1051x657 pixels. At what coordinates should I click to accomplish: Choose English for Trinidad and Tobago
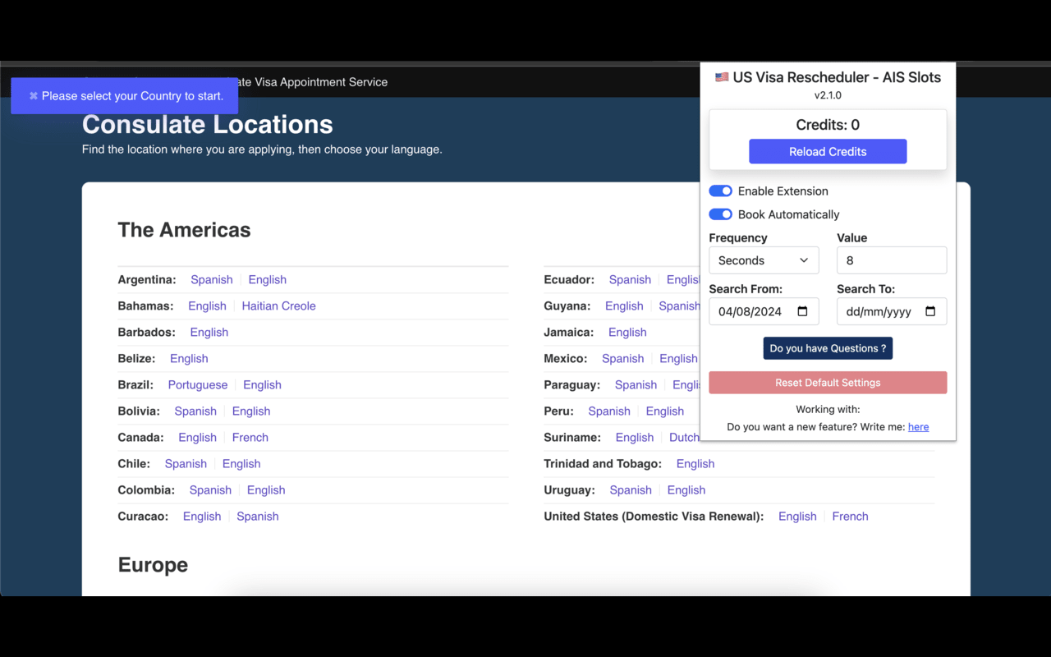point(695,464)
